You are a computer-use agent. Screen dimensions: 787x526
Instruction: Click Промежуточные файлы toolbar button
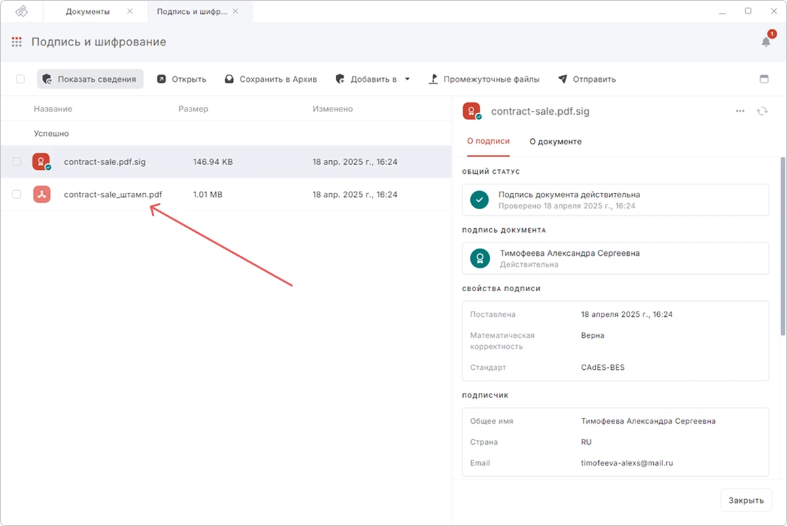coord(484,79)
